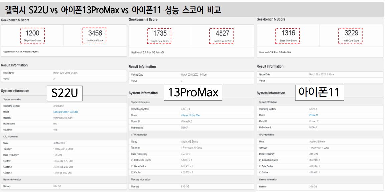Image resolution: width=387 pixels, height=192 pixels.
Task: Click the memory value '5.49 GB'
Action: pyautogui.click(x=185, y=187)
